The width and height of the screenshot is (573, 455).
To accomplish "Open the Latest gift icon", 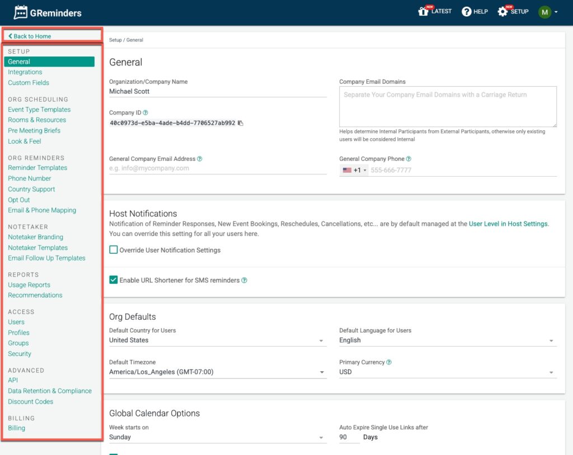I will point(424,12).
